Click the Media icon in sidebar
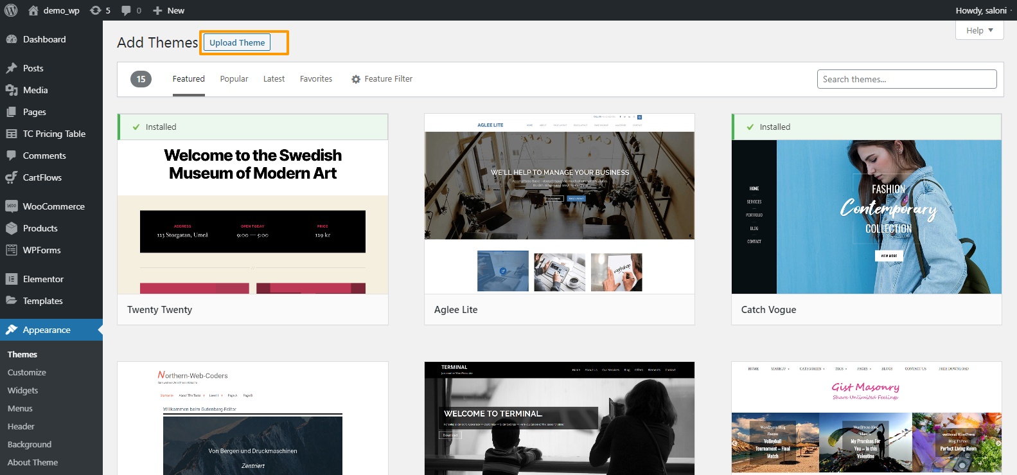Screen dimensions: 1017x475 coord(12,90)
